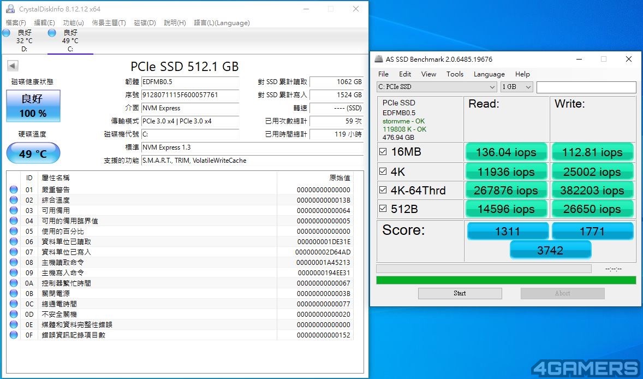This screenshot has height=379, width=643.
Task: Open the View menu in AS SSD Benchmark
Action: (428, 74)
